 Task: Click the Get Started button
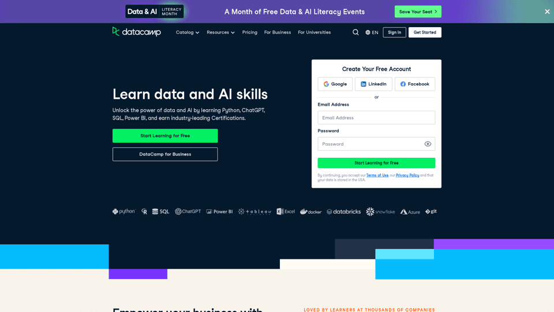point(425,32)
